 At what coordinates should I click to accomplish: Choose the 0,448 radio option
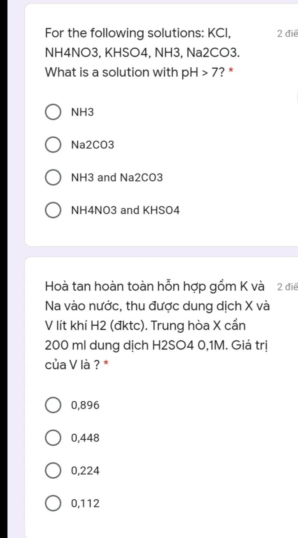coord(53,438)
